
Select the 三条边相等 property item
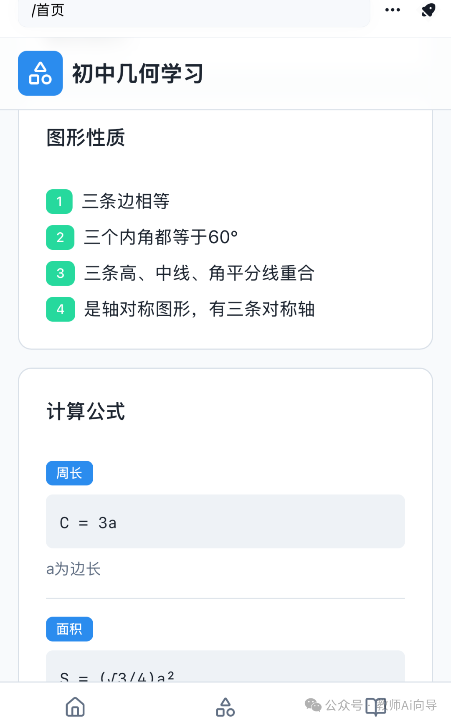coord(126,201)
